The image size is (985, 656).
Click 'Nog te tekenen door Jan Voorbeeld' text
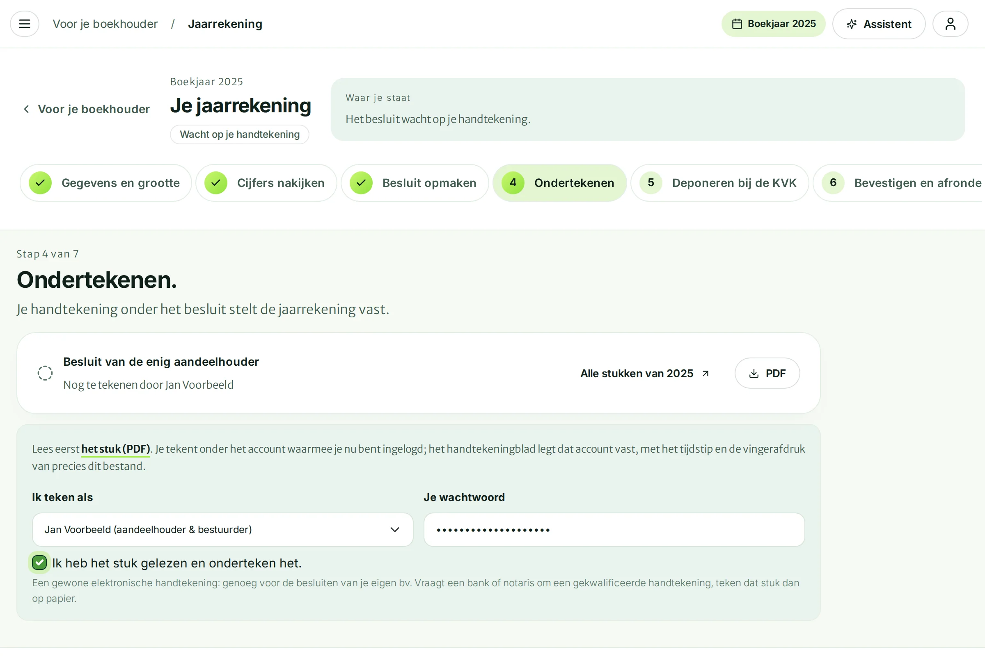[x=148, y=385]
